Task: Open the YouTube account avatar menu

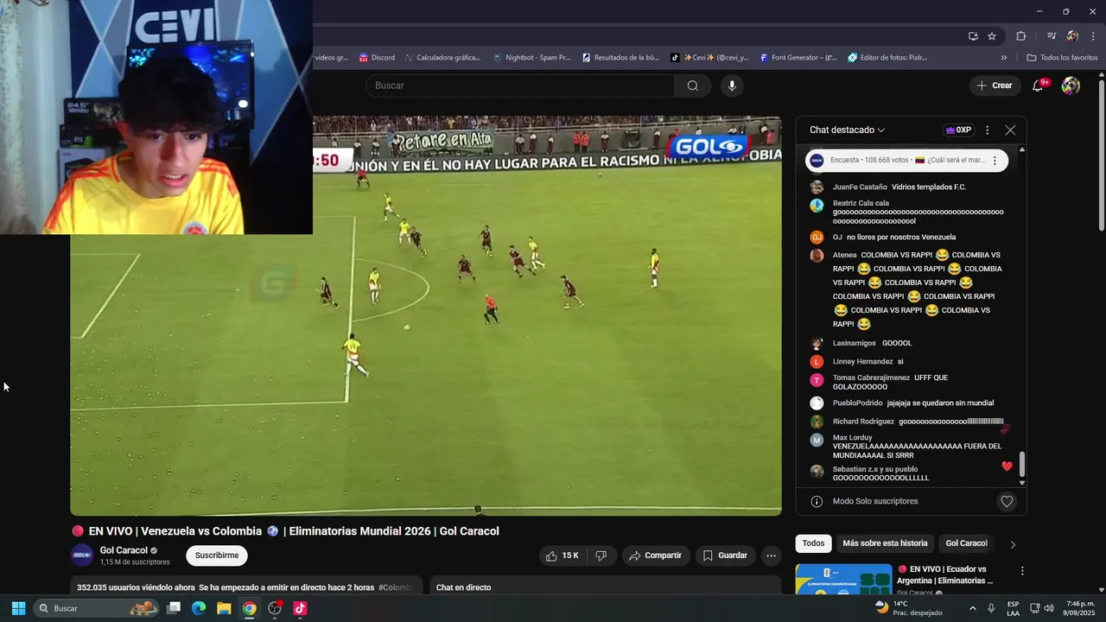Action: (x=1071, y=86)
